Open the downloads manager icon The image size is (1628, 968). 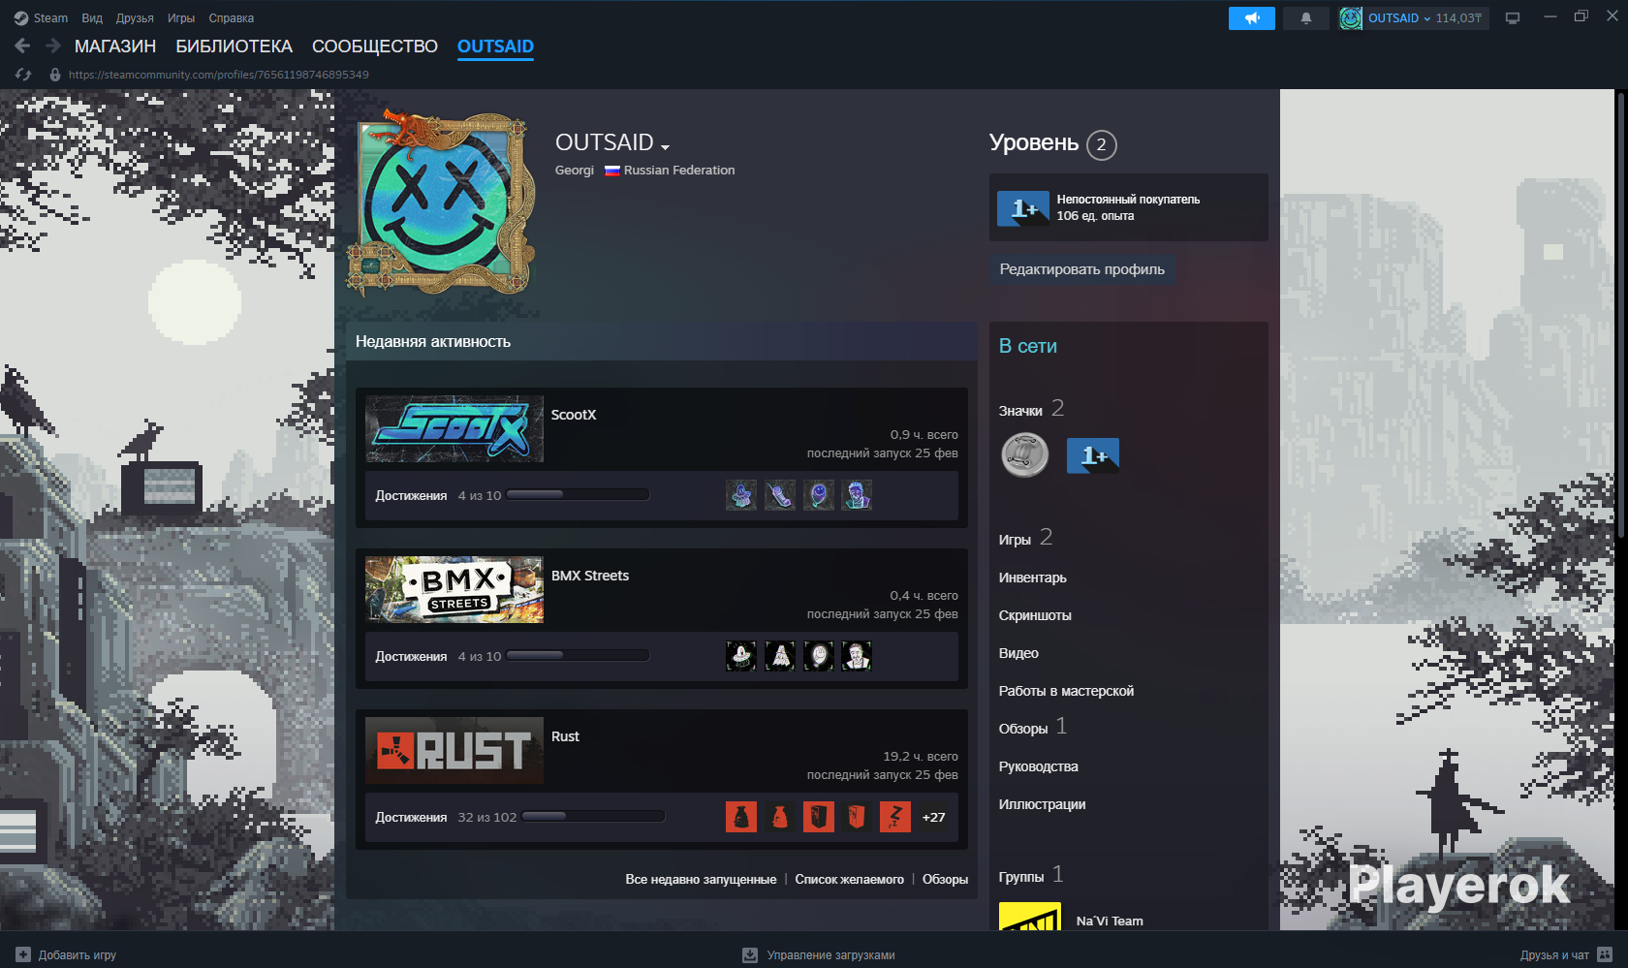(x=750, y=954)
